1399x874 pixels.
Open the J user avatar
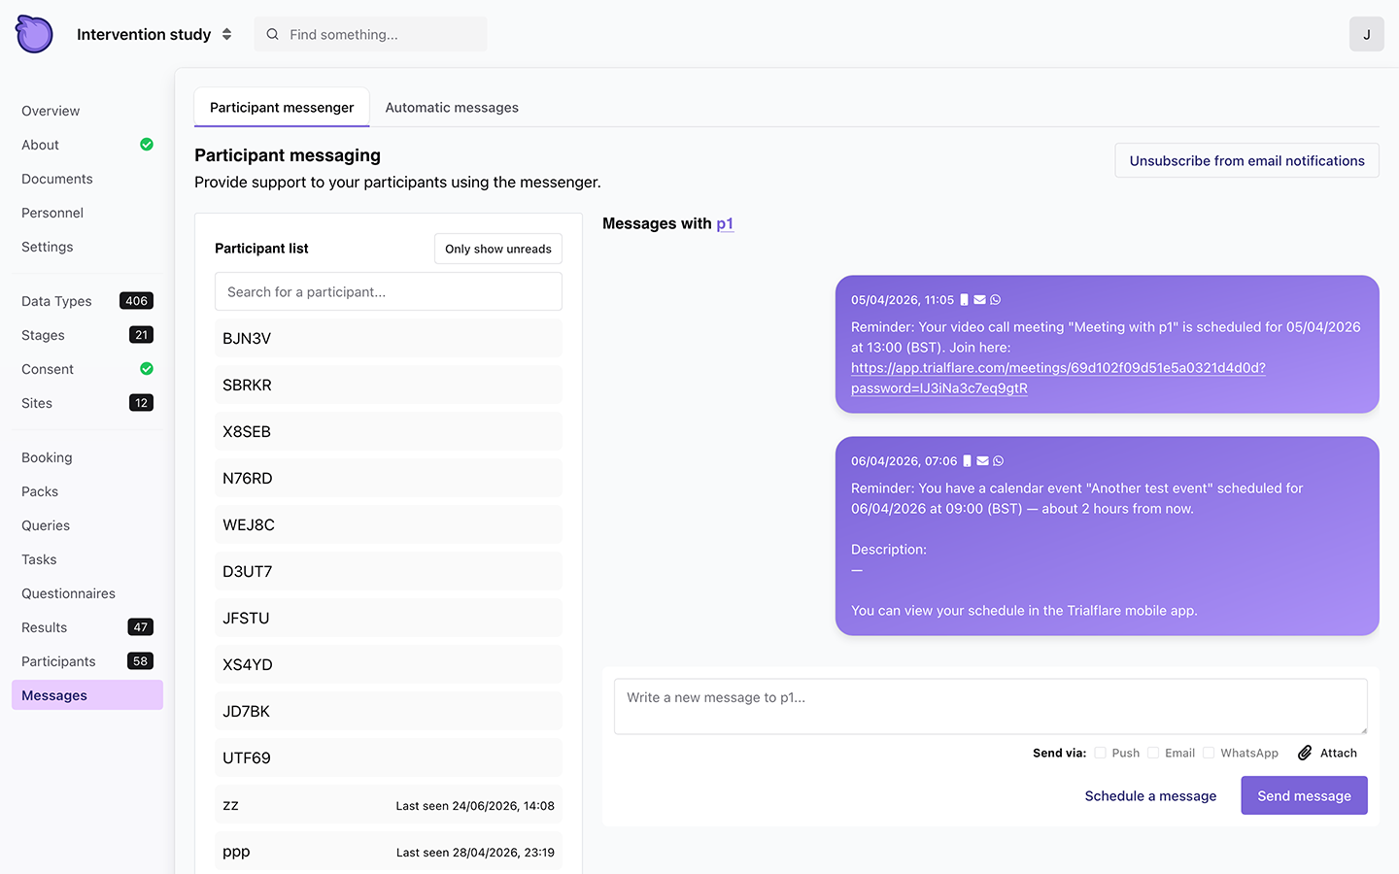click(1366, 34)
